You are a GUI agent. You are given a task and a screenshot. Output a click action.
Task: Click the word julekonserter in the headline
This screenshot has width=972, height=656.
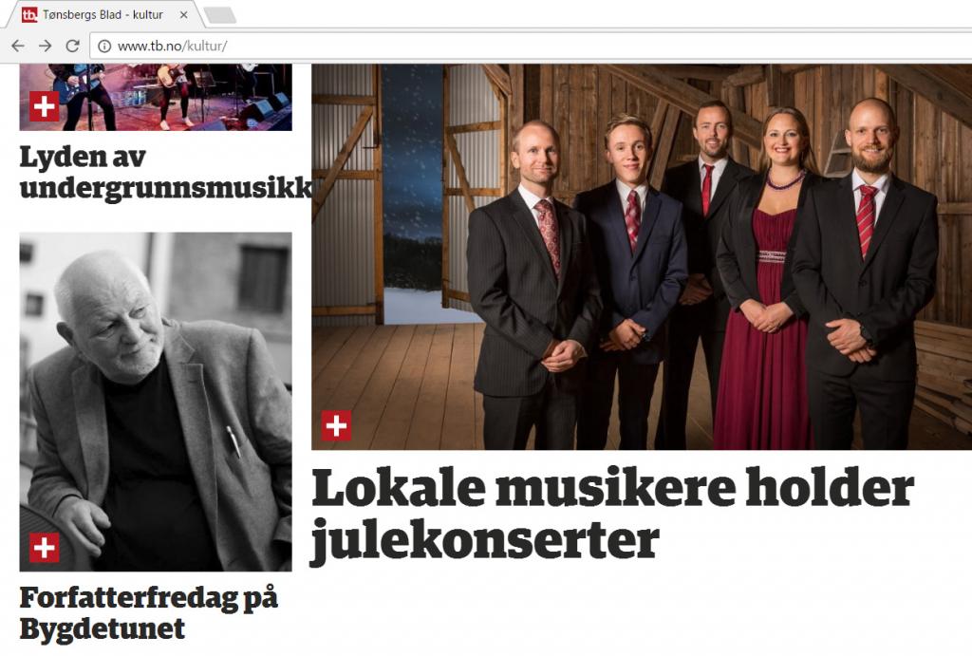click(485, 541)
